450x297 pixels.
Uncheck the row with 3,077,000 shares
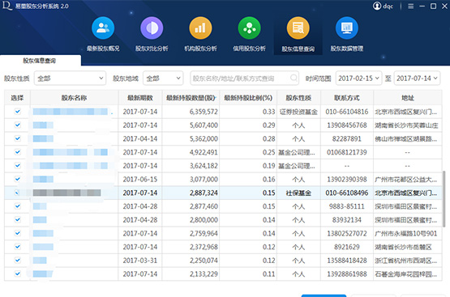18,179
